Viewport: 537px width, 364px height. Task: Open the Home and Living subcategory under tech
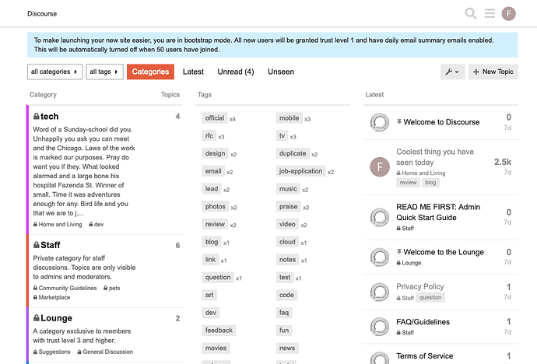coord(58,225)
